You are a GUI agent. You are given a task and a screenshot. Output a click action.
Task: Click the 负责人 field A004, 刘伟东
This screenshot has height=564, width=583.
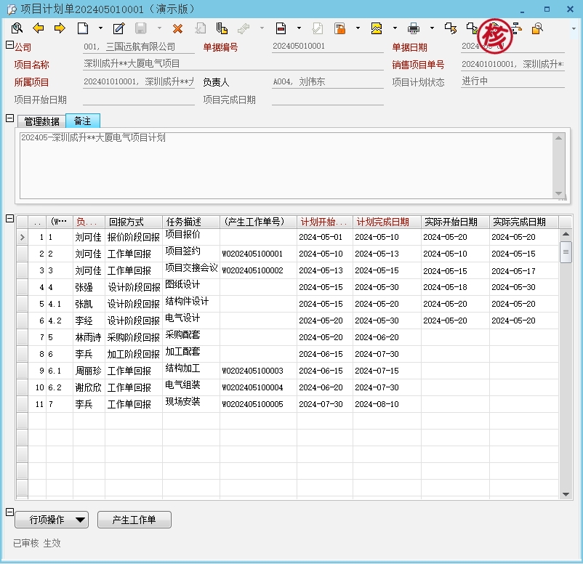328,82
